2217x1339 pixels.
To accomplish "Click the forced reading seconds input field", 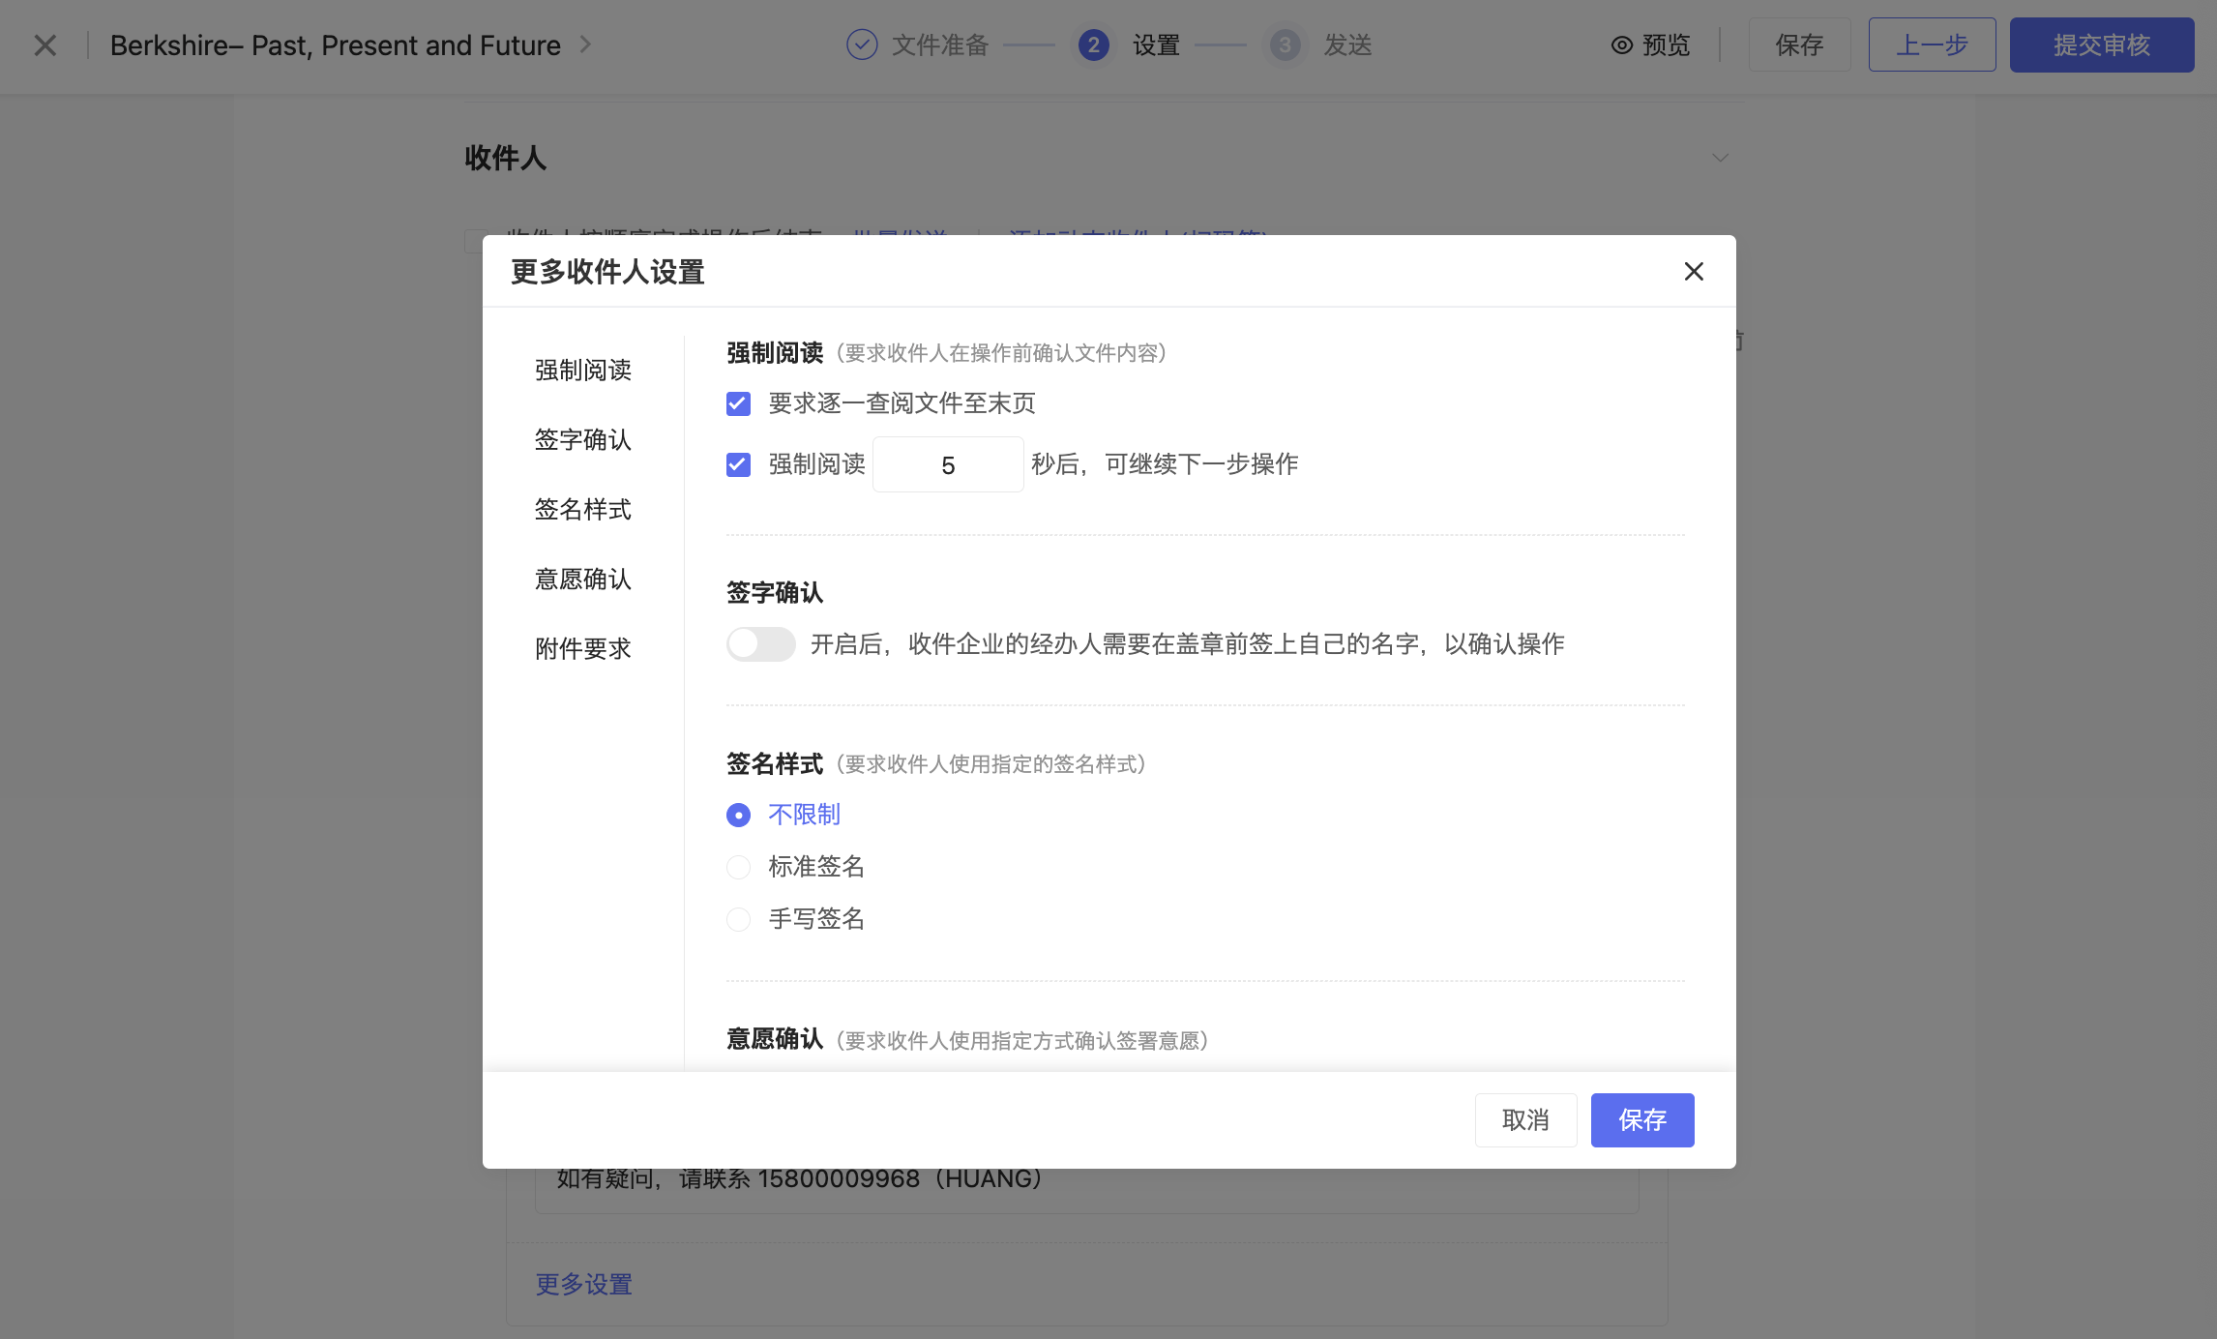I will pyautogui.click(x=947, y=465).
